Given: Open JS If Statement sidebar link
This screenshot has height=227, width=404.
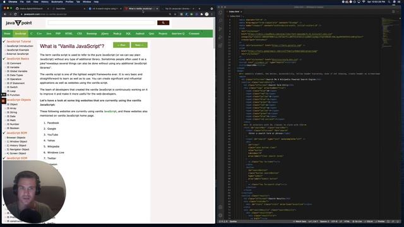Looking at the screenshot, I should pyautogui.click(x=16, y=83).
